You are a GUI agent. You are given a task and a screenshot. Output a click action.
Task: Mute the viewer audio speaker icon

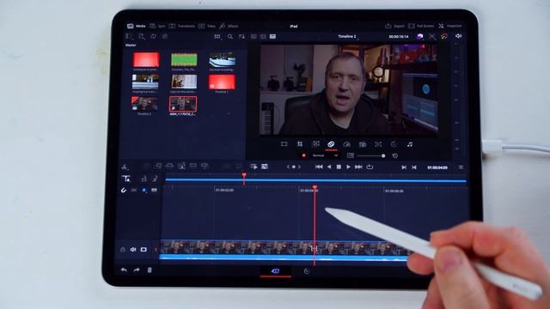coord(458,36)
